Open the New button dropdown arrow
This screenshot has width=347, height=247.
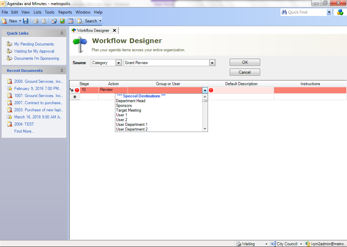[x=20, y=21]
